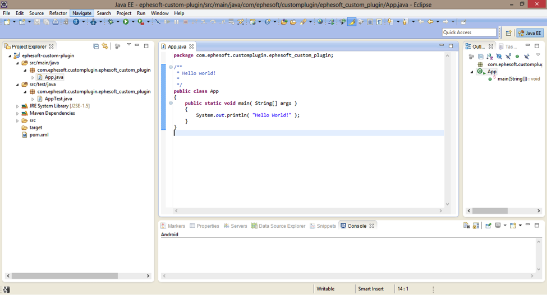This screenshot has width=547, height=295.
Task: Open the Navigate menu
Action: coord(82,13)
